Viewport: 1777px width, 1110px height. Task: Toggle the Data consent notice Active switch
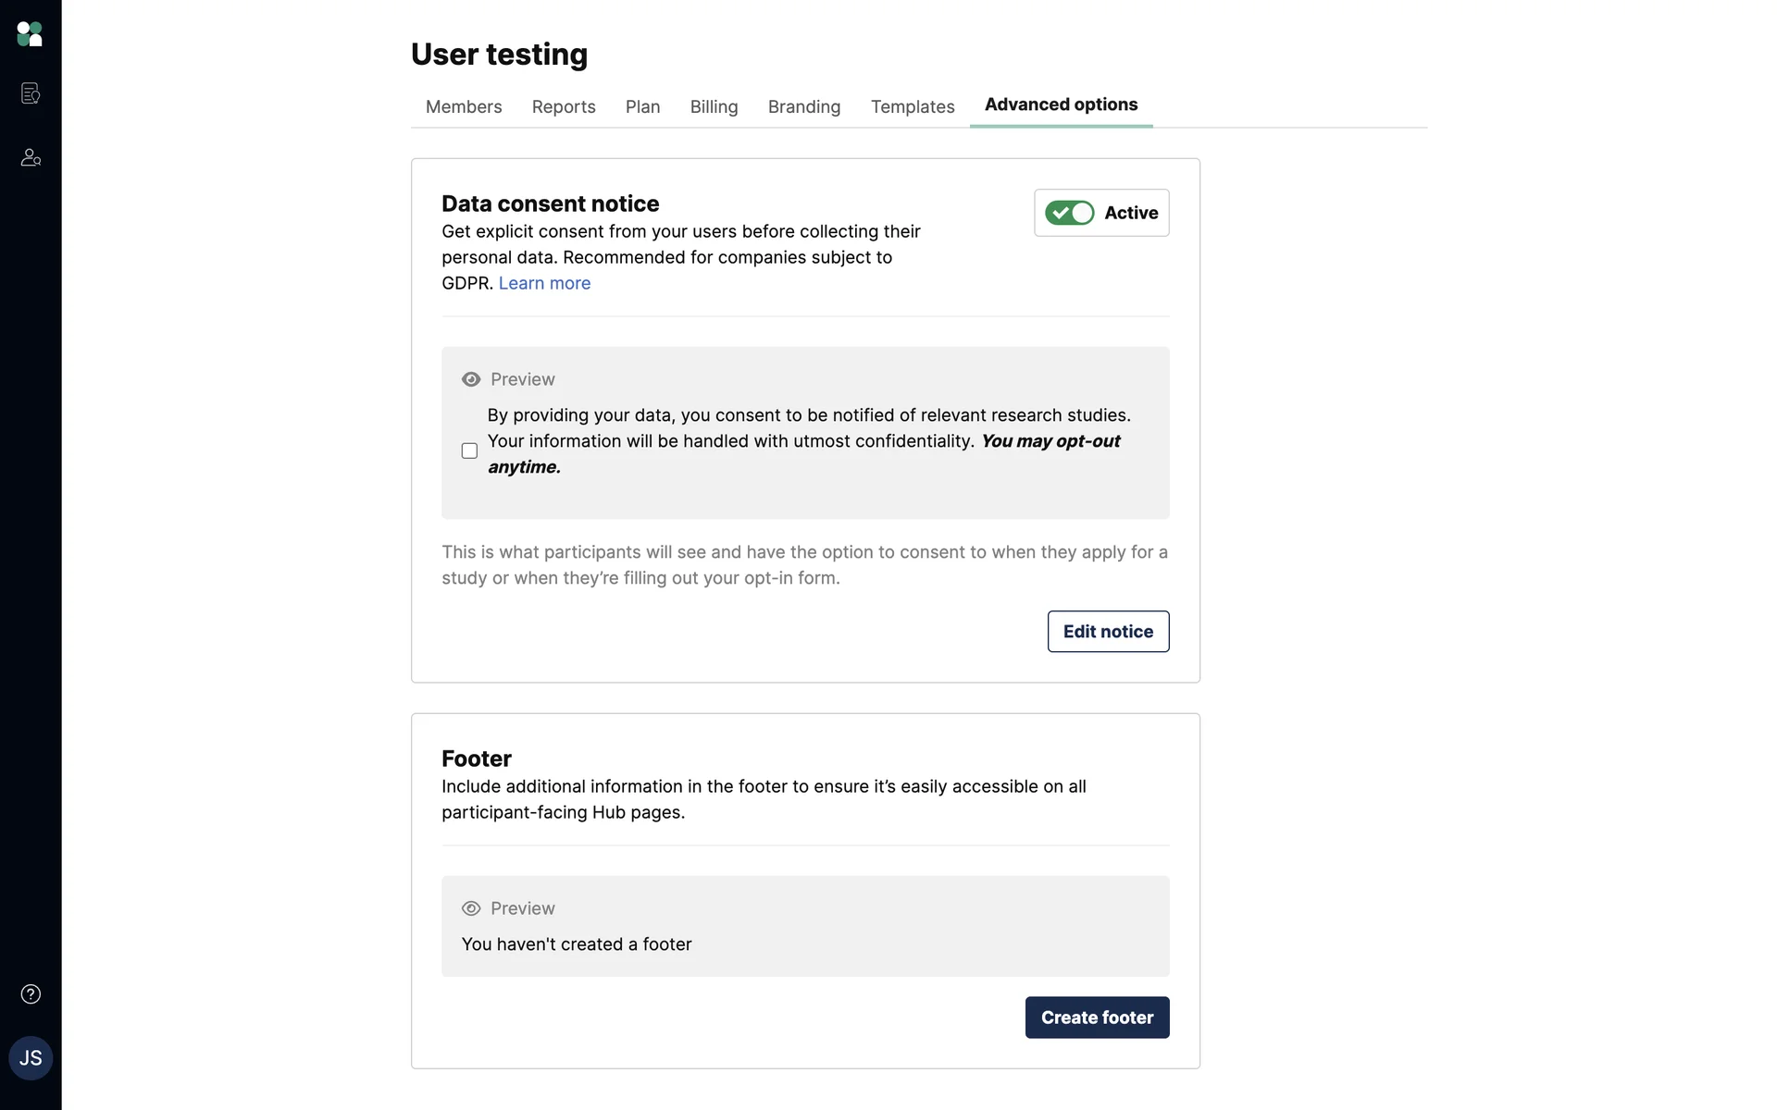pos(1070,213)
